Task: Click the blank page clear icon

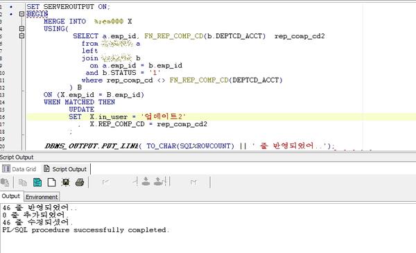Action: (x=51, y=182)
